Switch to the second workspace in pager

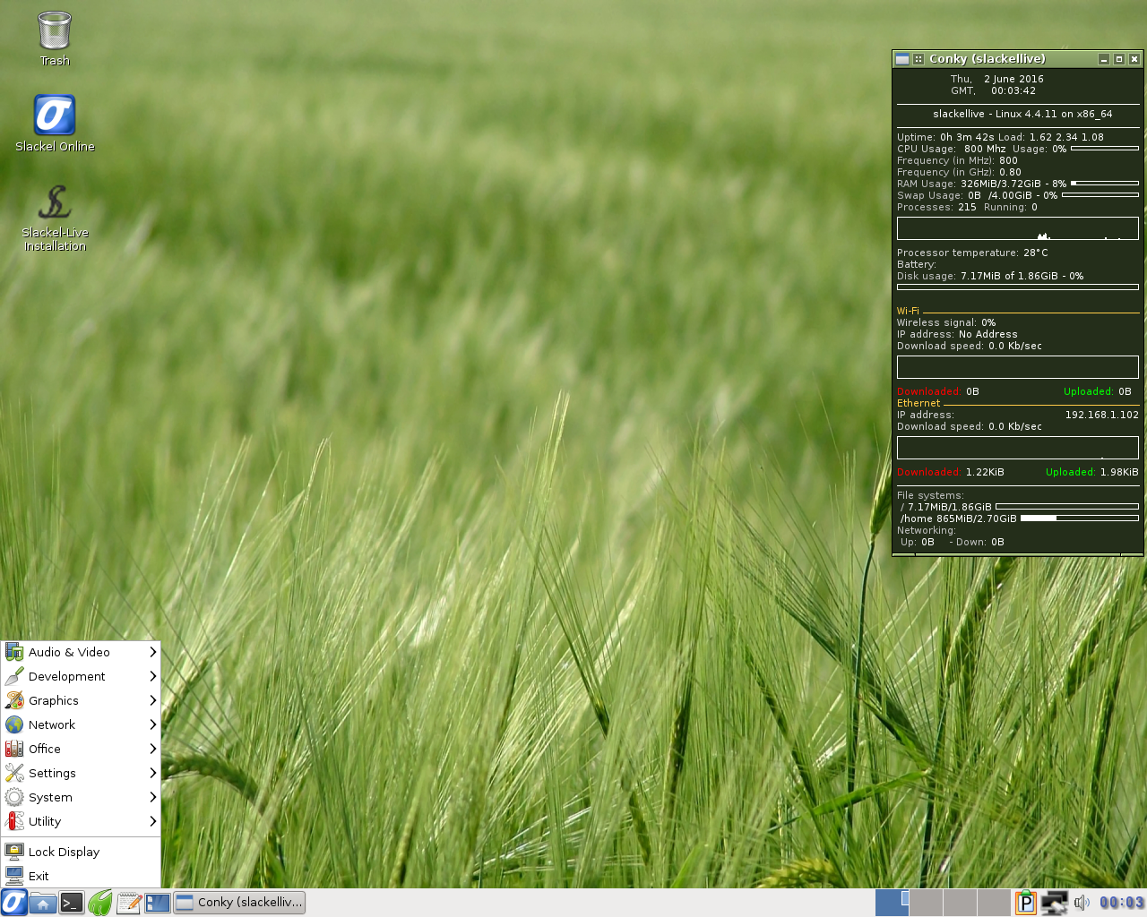[x=926, y=903]
